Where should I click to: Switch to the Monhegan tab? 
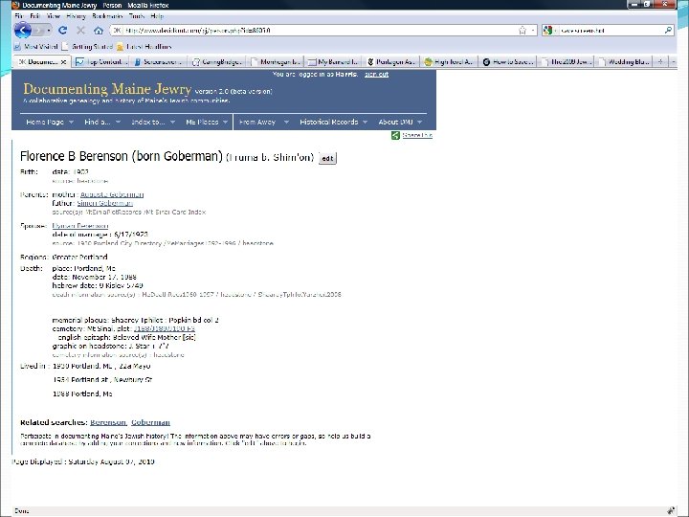(x=275, y=62)
